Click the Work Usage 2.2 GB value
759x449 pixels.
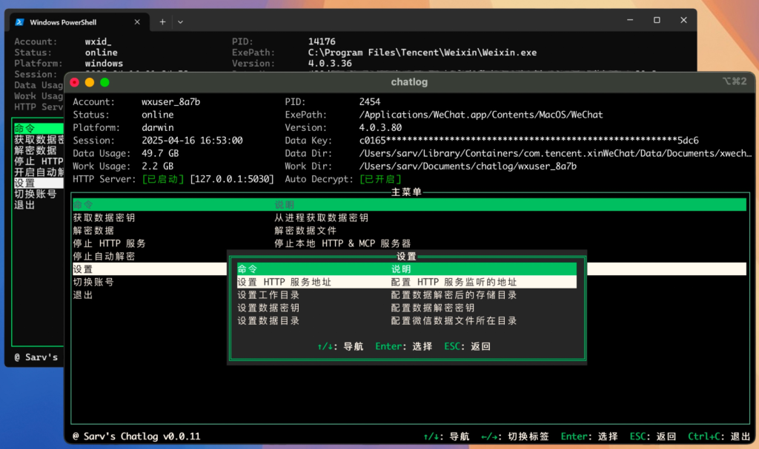point(157,166)
